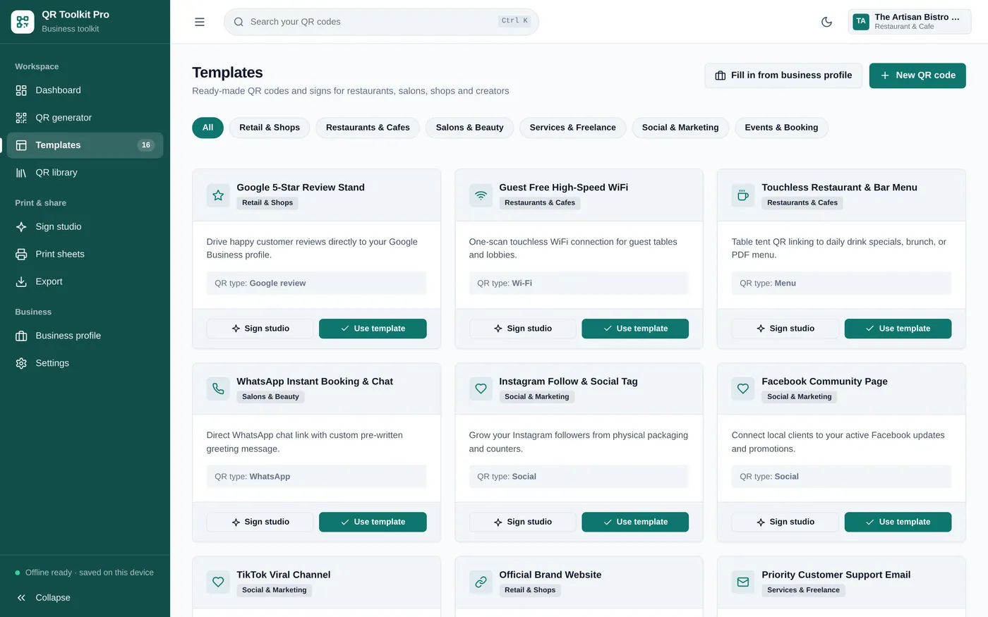Viewport: 988px width, 617px height.
Task: Select the All filter chip
Action: tap(207, 128)
